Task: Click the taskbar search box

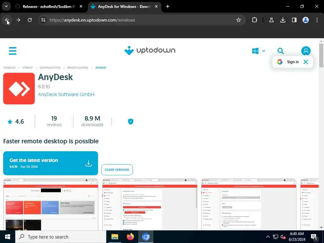Action: 61,237
